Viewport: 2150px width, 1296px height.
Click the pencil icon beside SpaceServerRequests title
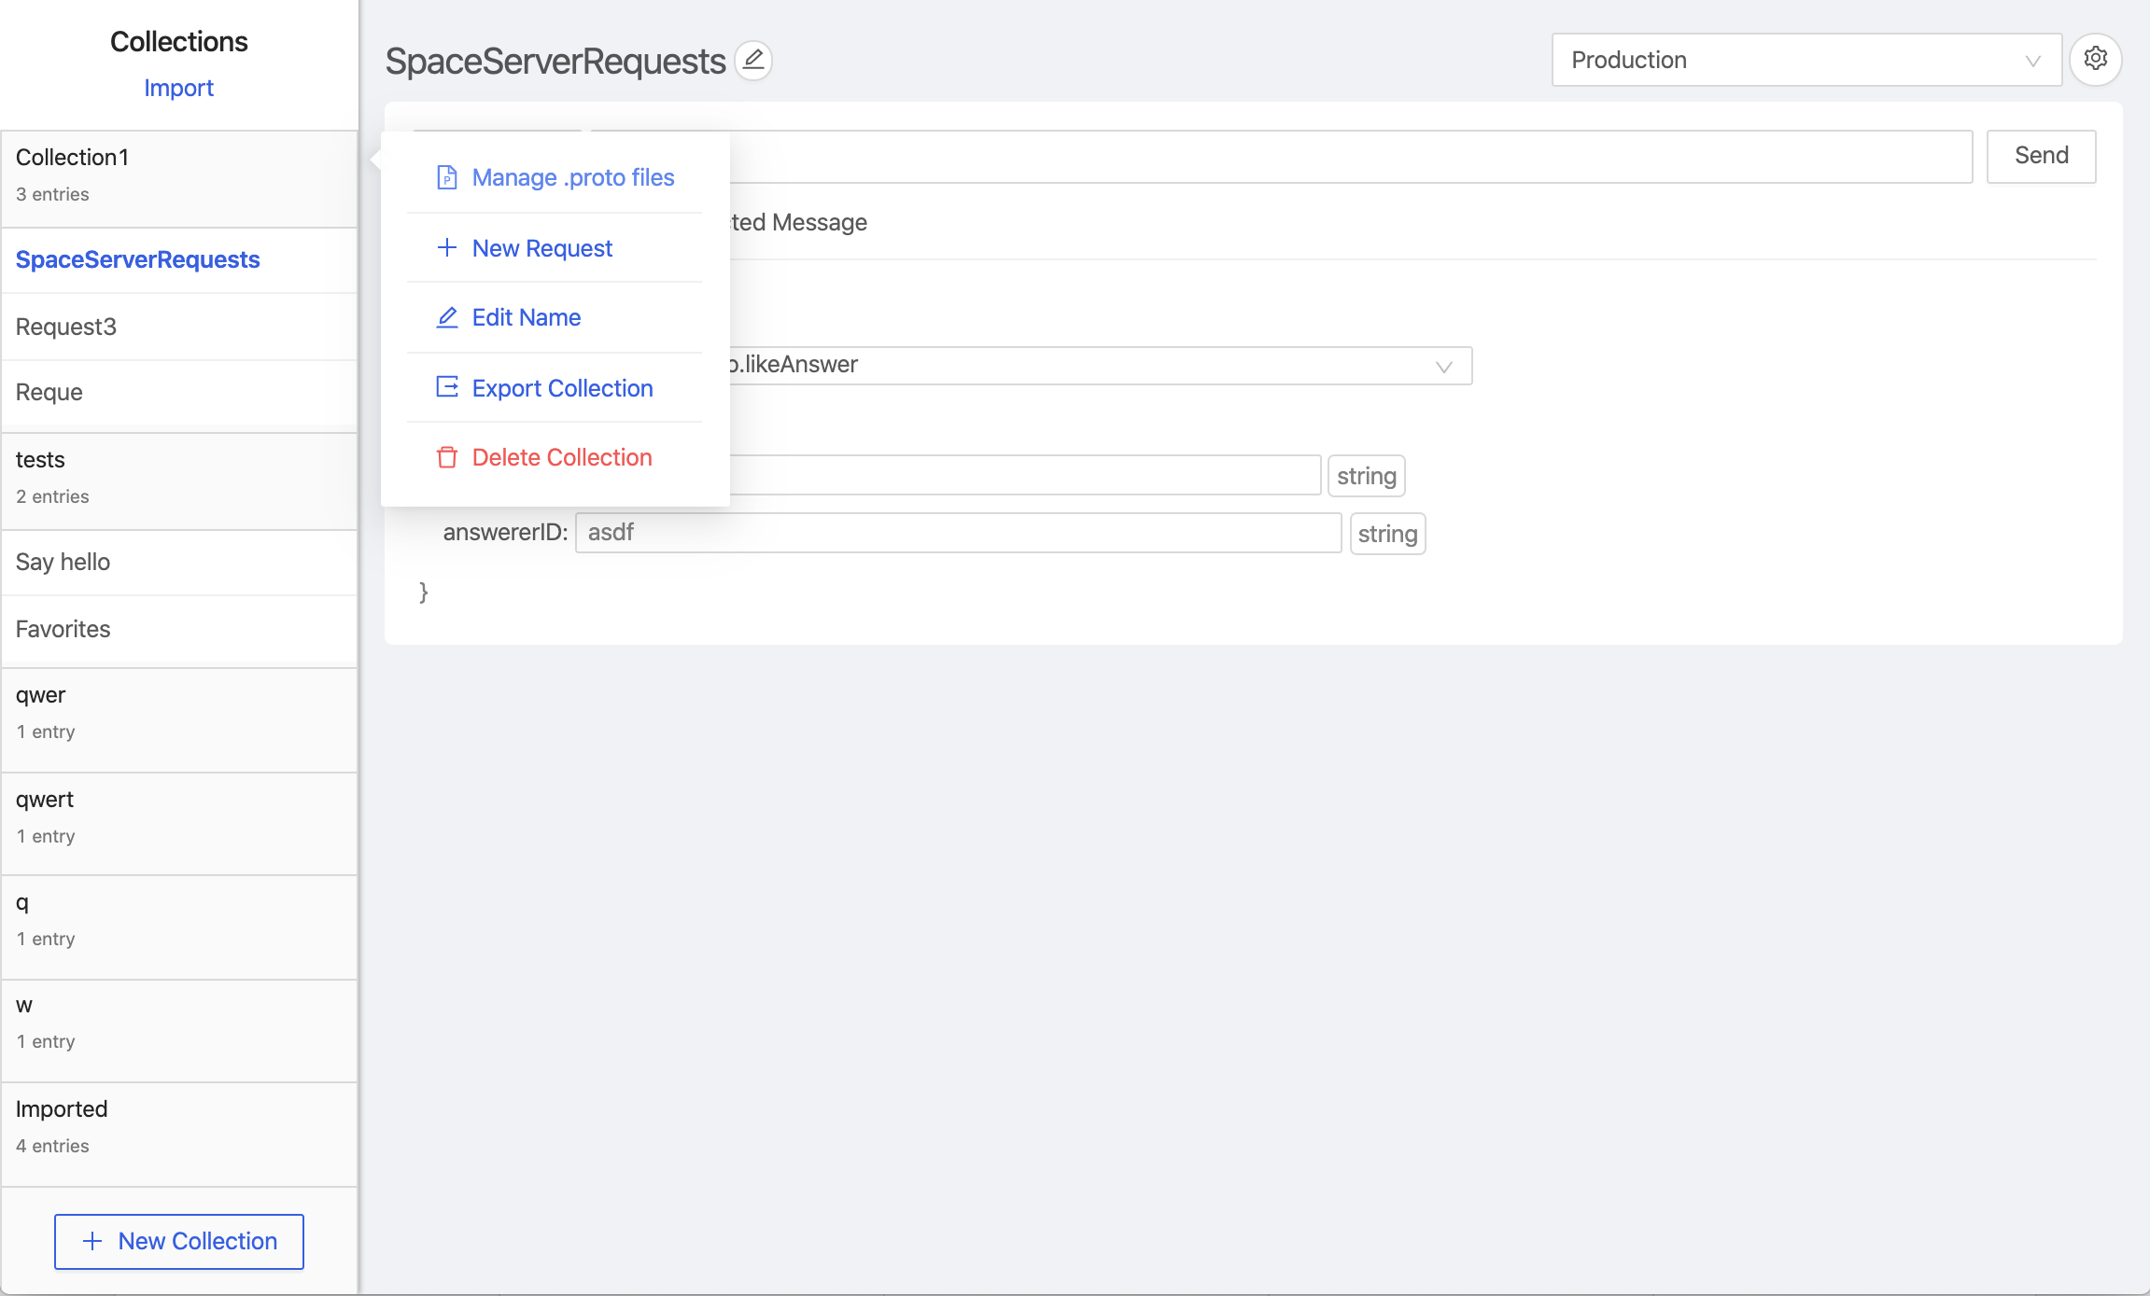(x=753, y=61)
